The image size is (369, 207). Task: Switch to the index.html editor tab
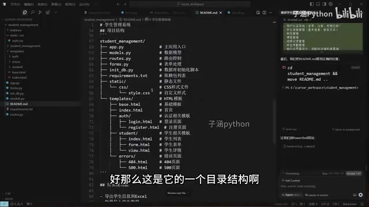click(x=167, y=13)
